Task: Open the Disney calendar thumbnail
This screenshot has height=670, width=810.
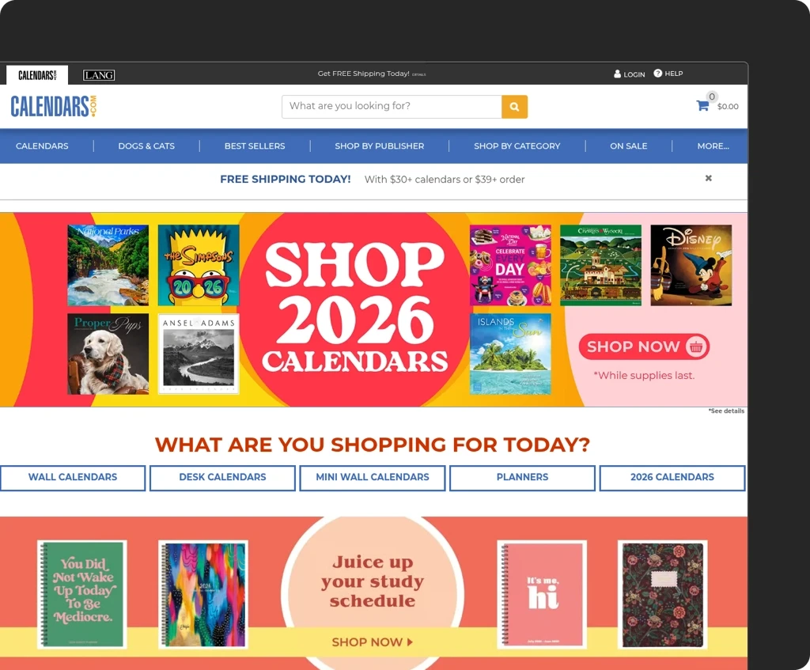Action: [x=691, y=265]
